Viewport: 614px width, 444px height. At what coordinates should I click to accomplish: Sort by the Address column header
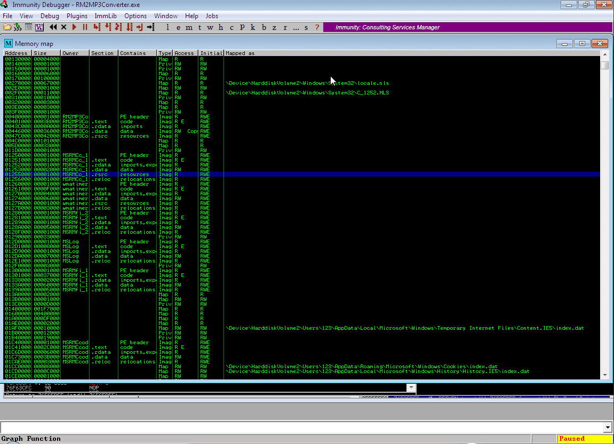click(17, 53)
